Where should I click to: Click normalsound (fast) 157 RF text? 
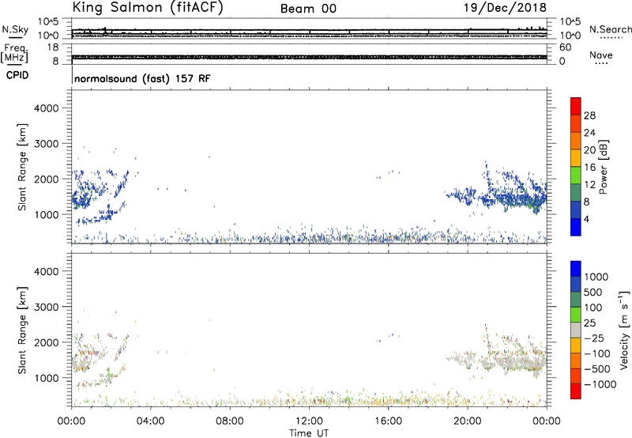point(142,78)
